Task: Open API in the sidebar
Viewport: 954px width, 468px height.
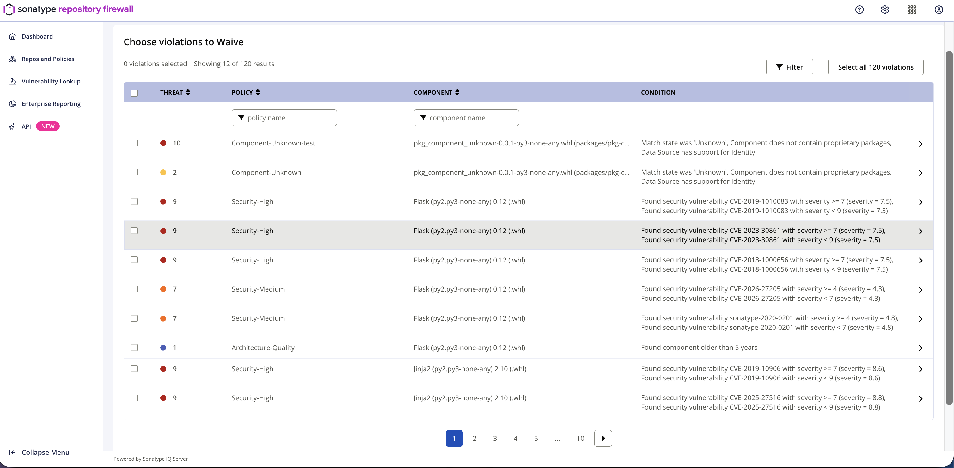Action: pos(26,126)
